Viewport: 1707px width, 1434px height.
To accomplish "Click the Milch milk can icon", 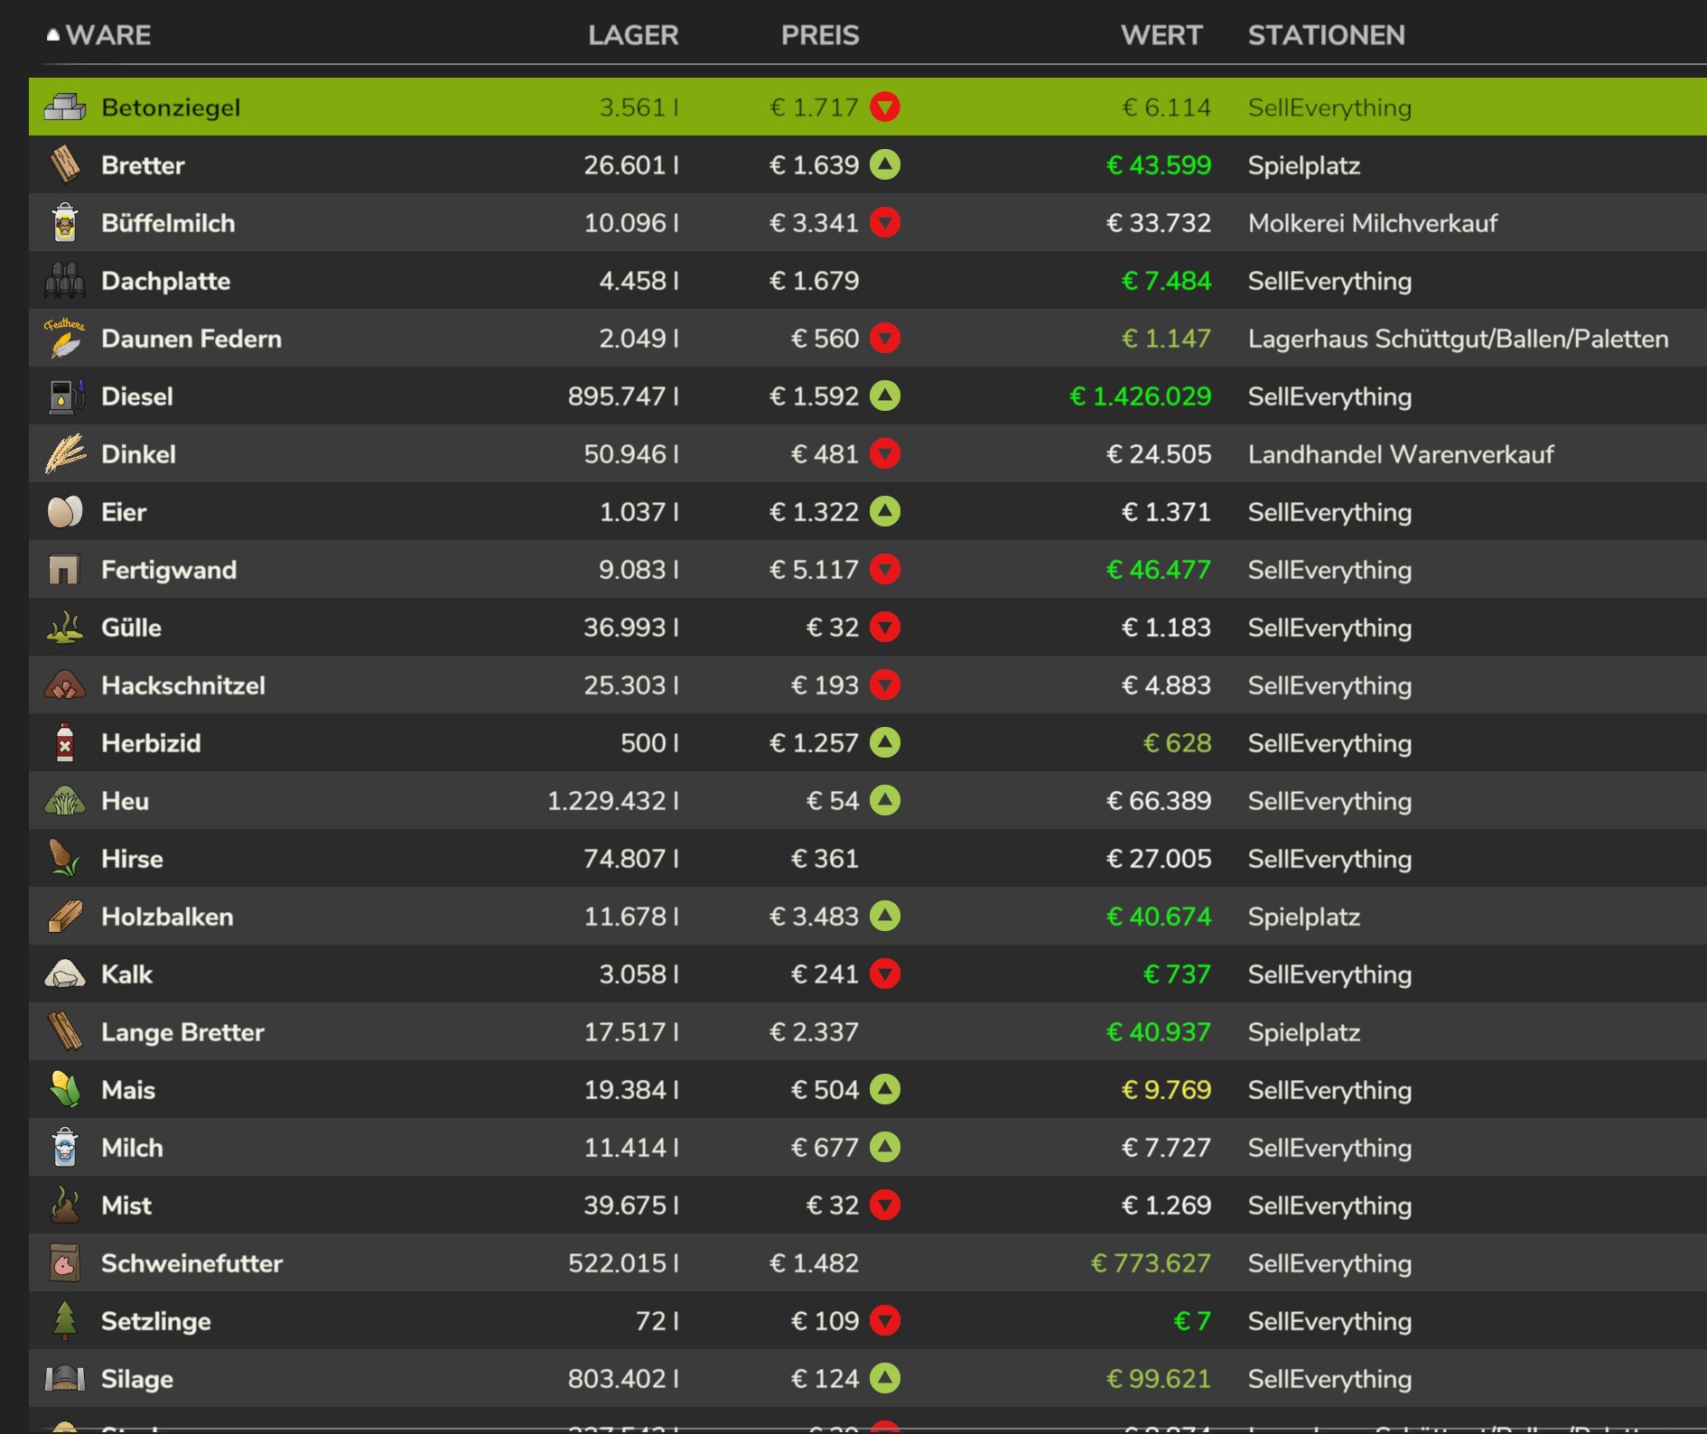I will coord(65,1148).
